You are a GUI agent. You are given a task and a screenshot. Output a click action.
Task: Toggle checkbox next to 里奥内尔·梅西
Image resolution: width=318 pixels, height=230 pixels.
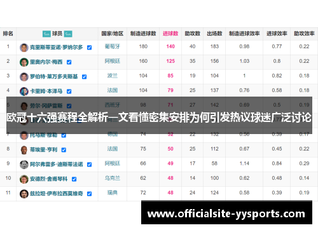69,62
